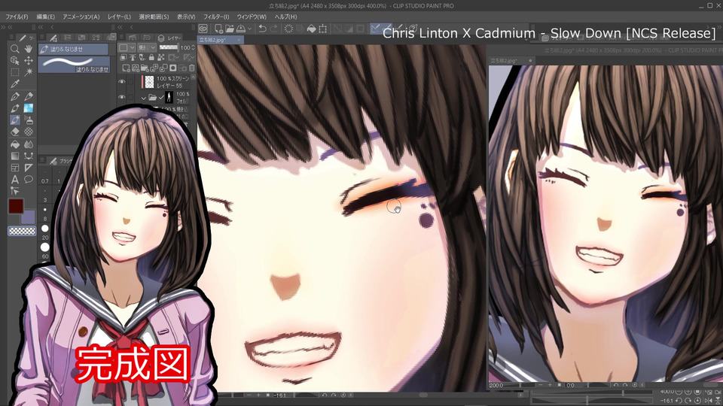Screen dimensions: 723x406
Task: Select the Move layer tool
Action: [x=29, y=60]
